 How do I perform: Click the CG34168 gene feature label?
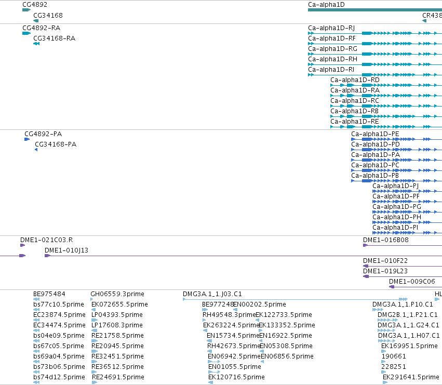[x=48, y=15]
